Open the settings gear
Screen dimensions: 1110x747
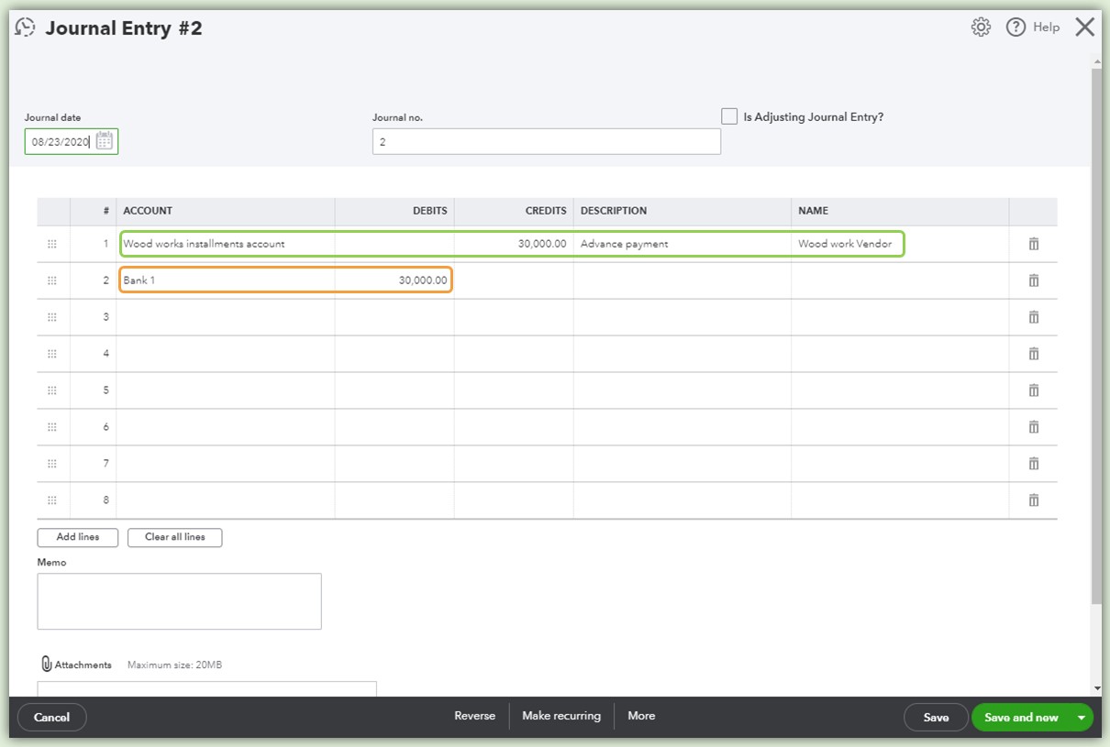(981, 27)
